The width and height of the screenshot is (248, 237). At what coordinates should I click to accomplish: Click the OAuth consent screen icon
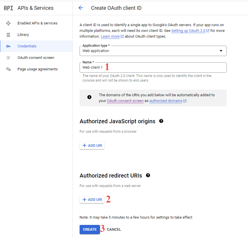8,58
